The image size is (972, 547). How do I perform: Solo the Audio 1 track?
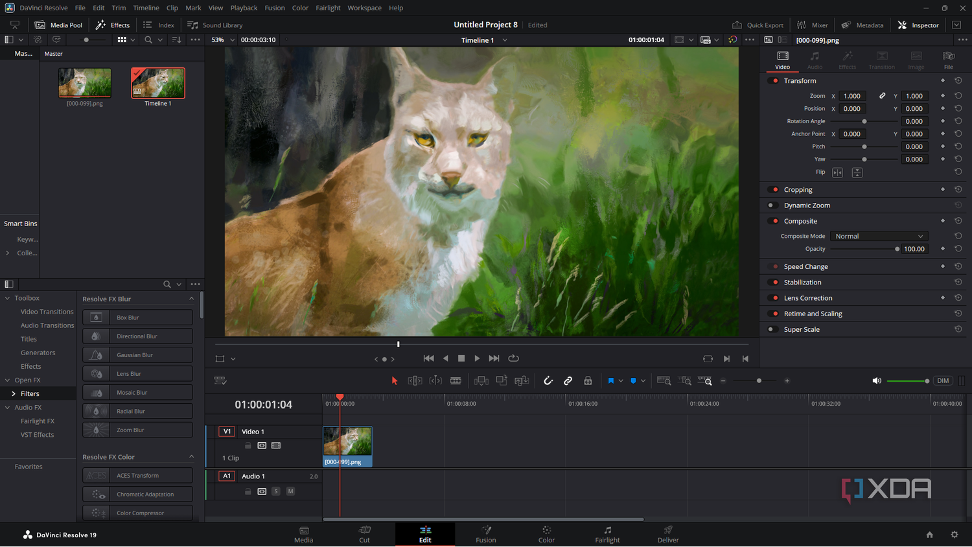(x=276, y=491)
